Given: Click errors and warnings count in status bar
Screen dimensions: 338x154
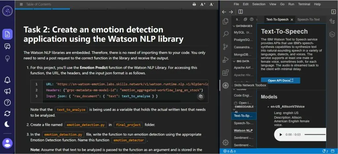Looking at the screenshot, I should coord(230,151).
